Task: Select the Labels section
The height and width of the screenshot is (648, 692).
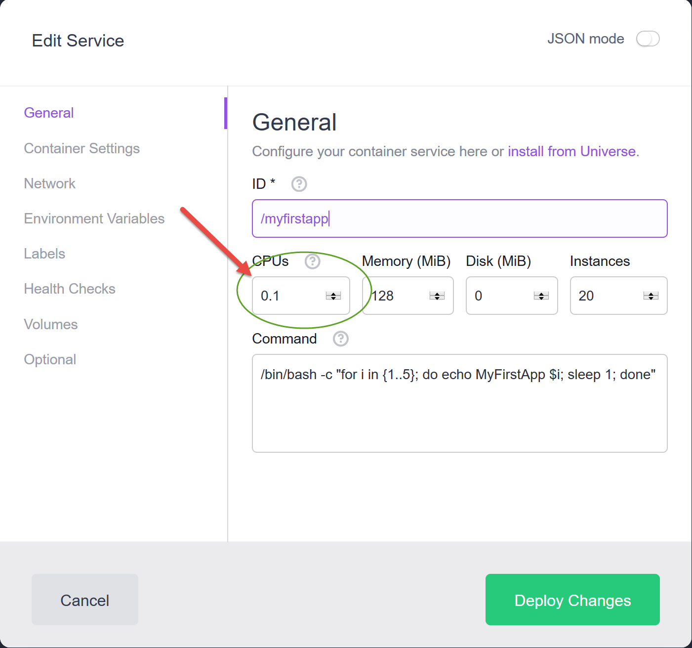Action: 44,254
